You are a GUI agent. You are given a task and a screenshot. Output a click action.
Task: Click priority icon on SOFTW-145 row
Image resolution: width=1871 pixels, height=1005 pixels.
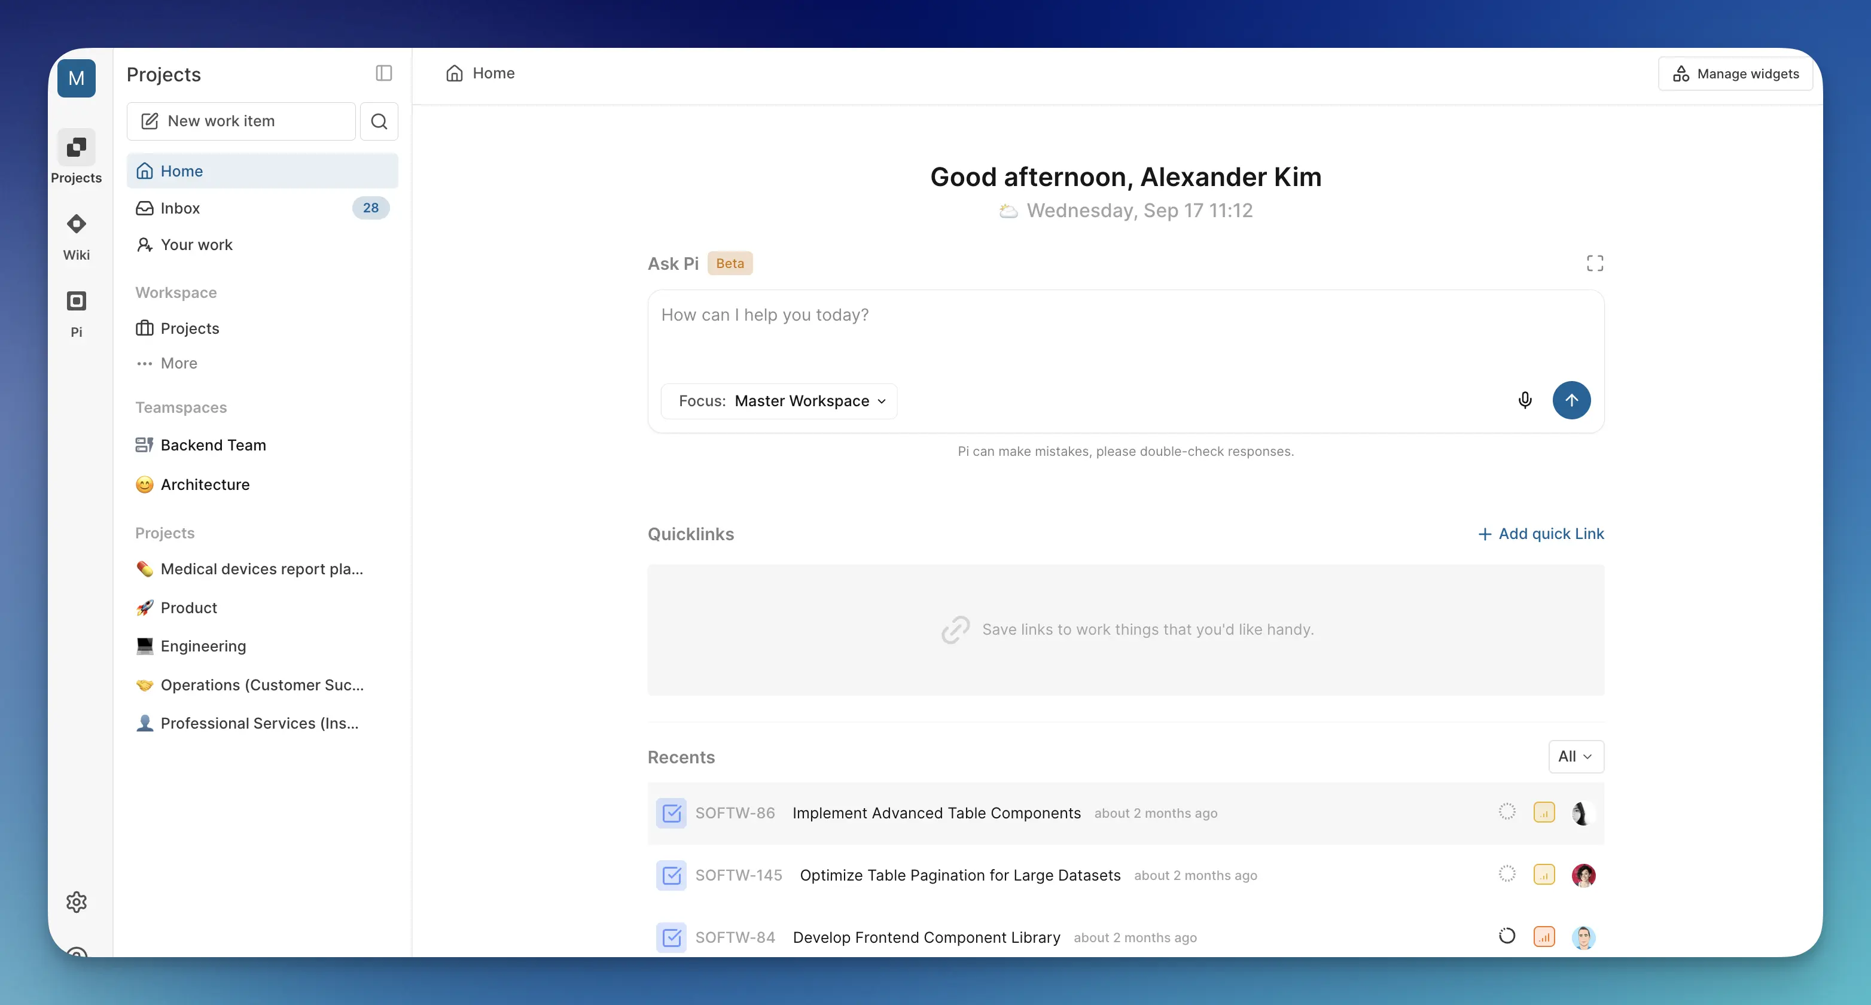click(x=1544, y=875)
